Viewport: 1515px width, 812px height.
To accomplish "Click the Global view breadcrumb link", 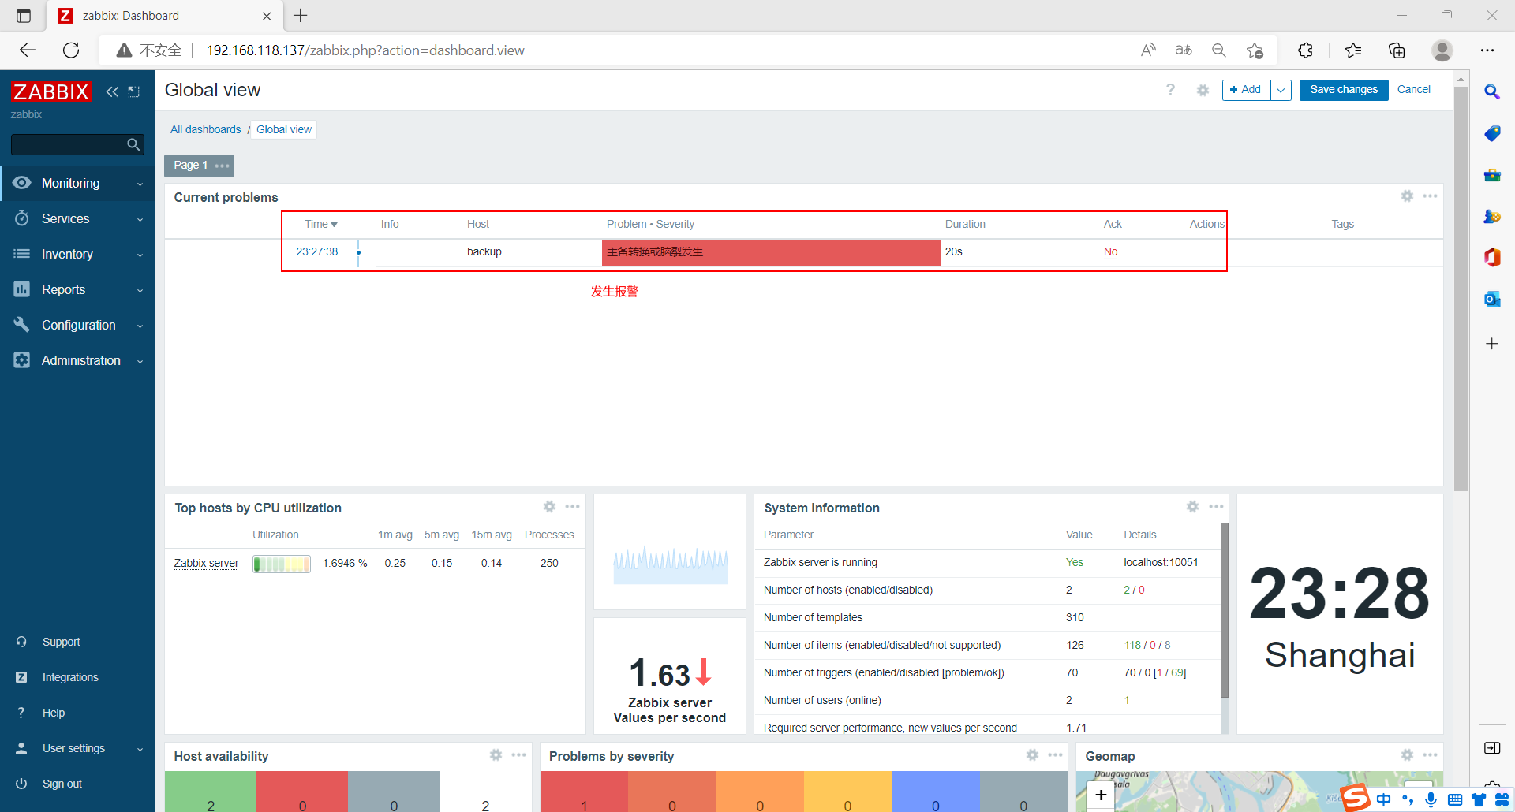I will (x=284, y=129).
